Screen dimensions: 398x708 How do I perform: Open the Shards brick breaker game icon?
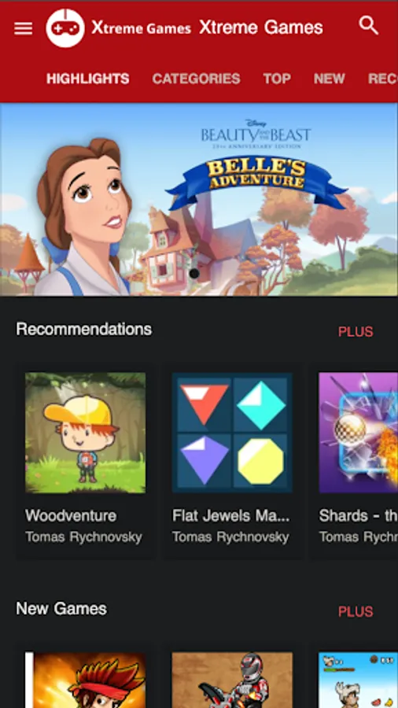coord(359,433)
